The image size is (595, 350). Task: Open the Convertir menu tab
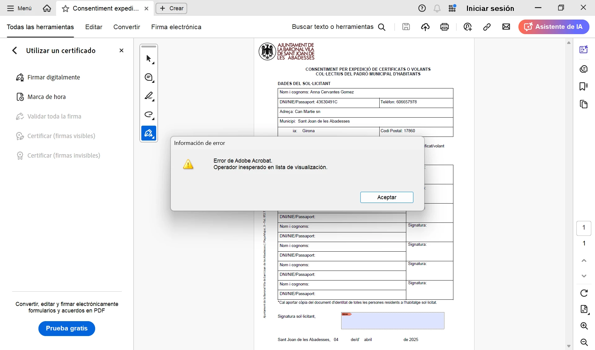pos(126,27)
